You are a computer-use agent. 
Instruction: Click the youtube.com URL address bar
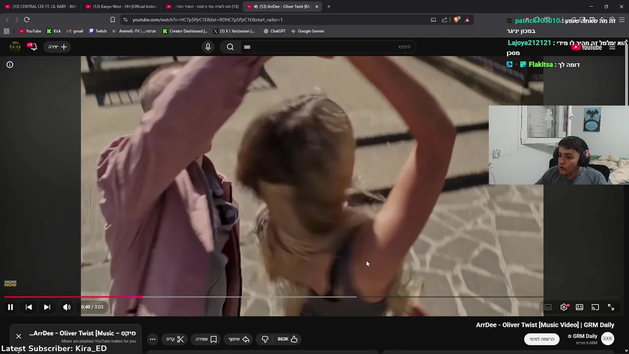275,20
